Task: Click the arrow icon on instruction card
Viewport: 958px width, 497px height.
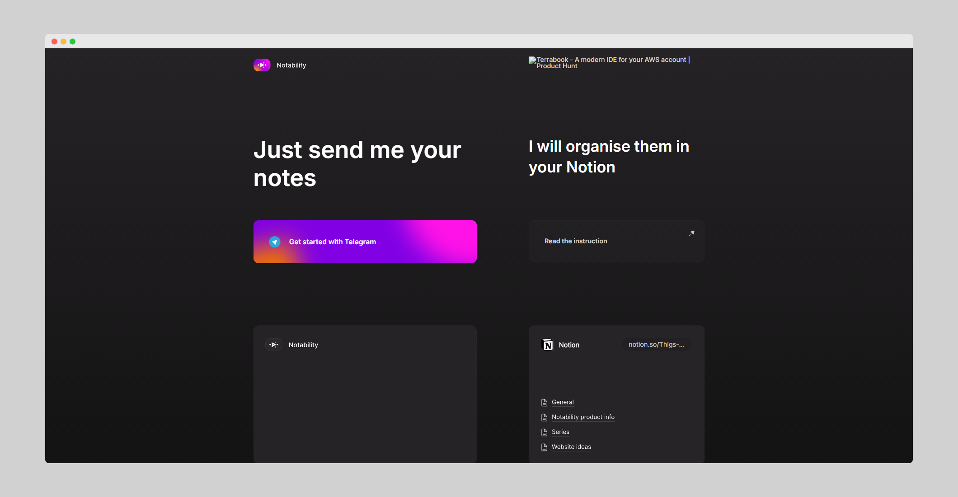Action: point(691,233)
